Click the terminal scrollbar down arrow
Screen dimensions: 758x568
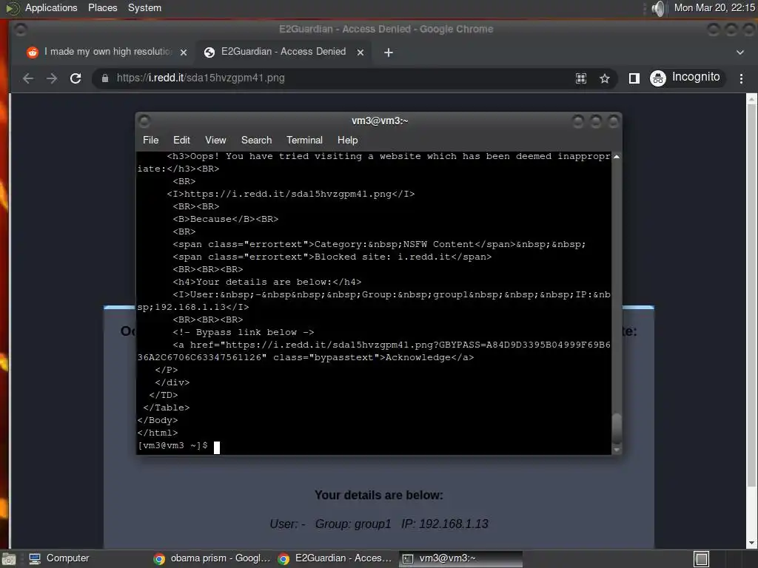(x=617, y=450)
